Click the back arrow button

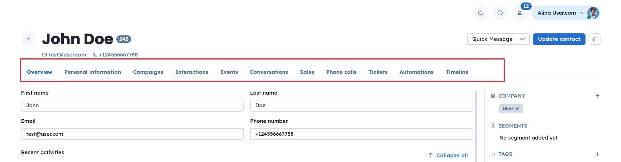pyautogui.click(x=28, y=38)
